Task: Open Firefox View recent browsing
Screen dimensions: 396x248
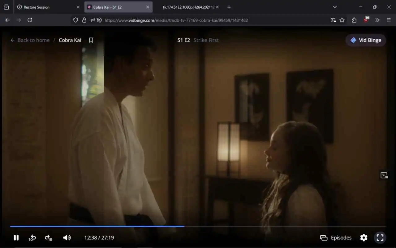Action: pos(6,7)
